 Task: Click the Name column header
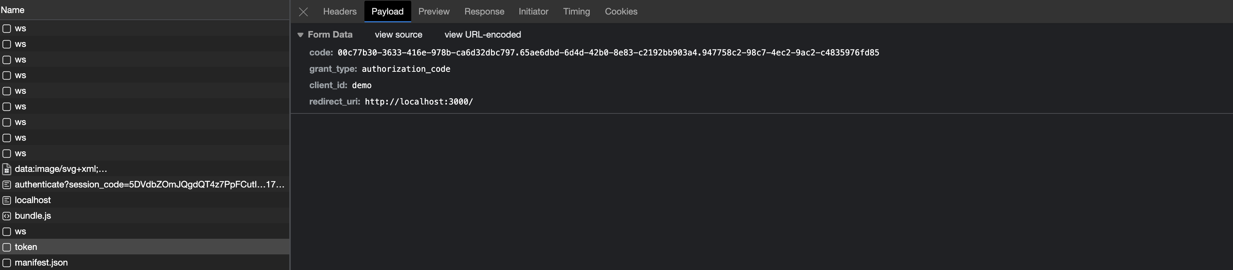[12, 10]
